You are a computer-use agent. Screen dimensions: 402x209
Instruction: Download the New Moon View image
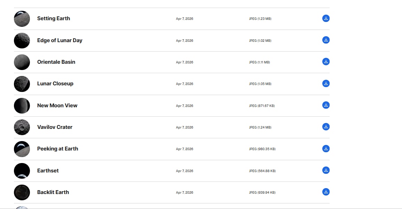click(326, 105)
